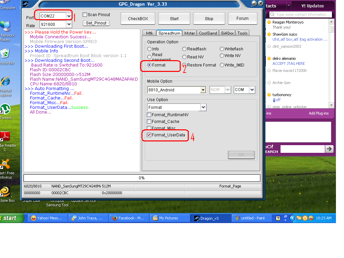Select the Readflash operation option
The image size is (344, 258).
click(184, 49)
